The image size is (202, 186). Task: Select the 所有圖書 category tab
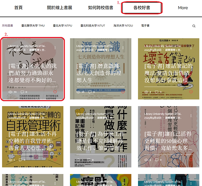pyautogui.click(x=7, y=25)
